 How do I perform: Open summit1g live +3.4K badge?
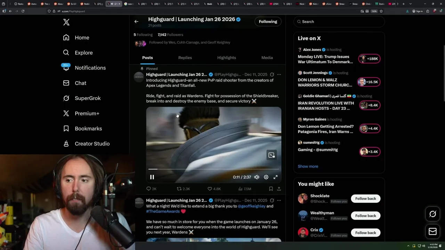pyautogui.click(x=370, y=152)
